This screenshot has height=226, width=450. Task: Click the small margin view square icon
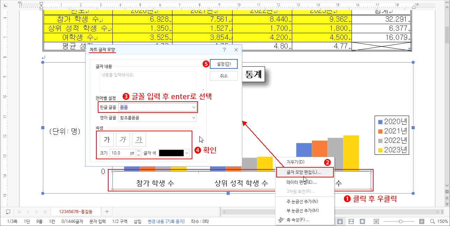click(376, 221)
